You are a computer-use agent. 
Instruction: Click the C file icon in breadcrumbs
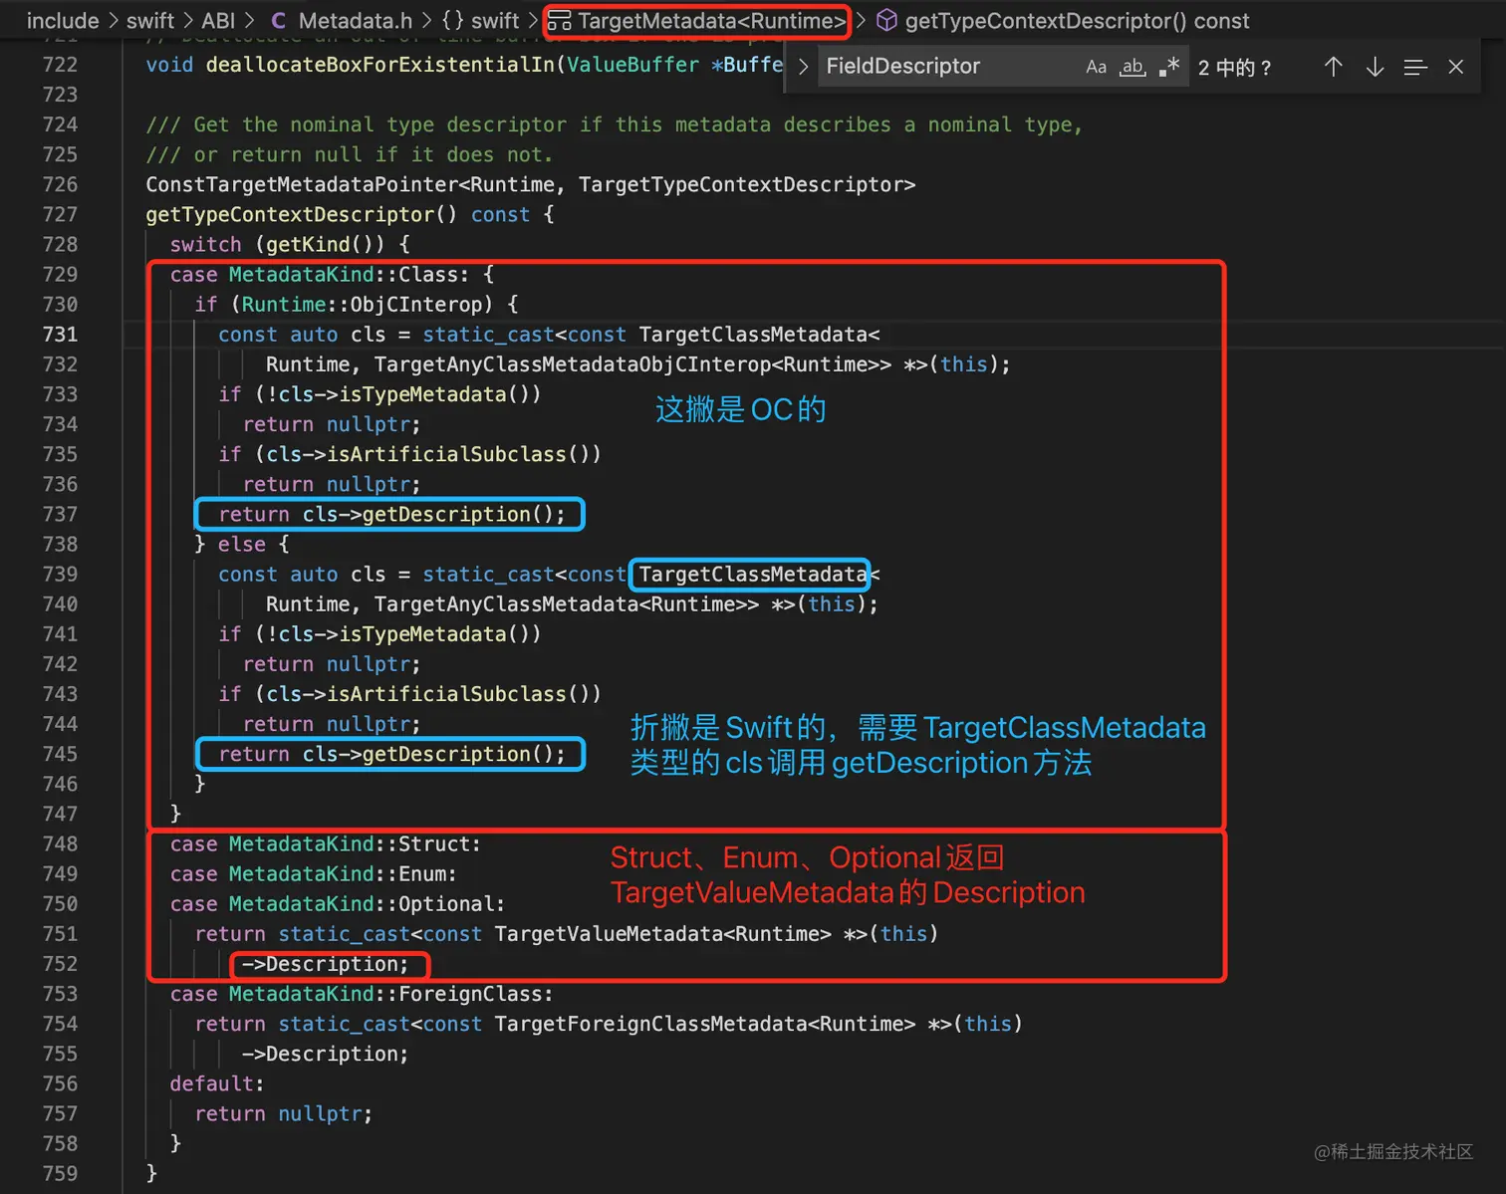(278, 21)
